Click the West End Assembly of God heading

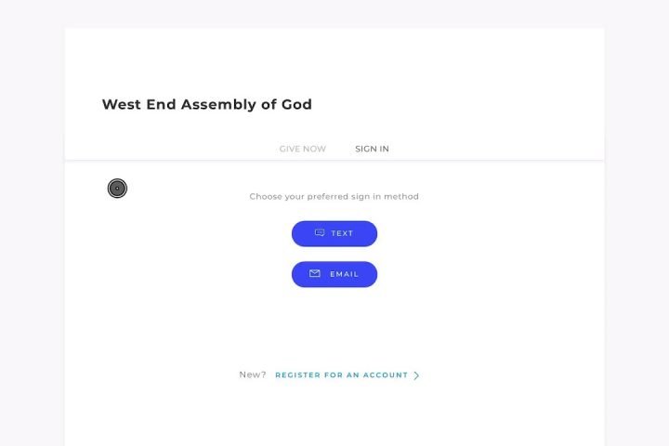pyautogui.click(x=206, y=105)
